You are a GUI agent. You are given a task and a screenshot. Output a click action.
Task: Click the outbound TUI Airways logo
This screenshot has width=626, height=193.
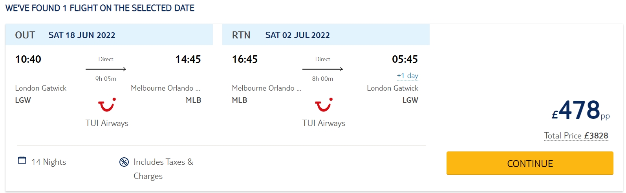(x=106, y=105)
